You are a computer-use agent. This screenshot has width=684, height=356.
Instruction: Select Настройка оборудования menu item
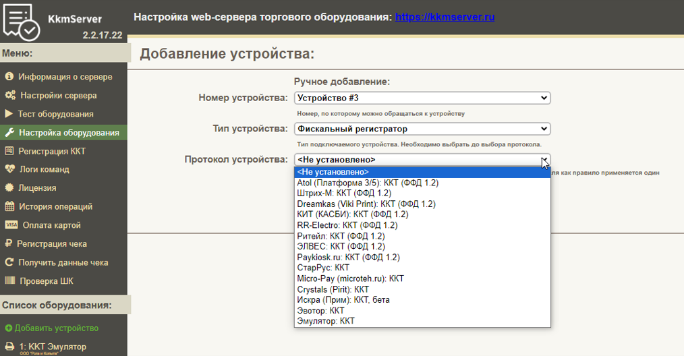(x=63, y=132)
